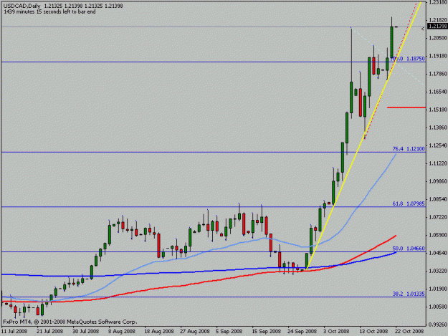Click the price scale value 1.00580
The height and width of the screenshot is (336, 448).
[438, 307]
